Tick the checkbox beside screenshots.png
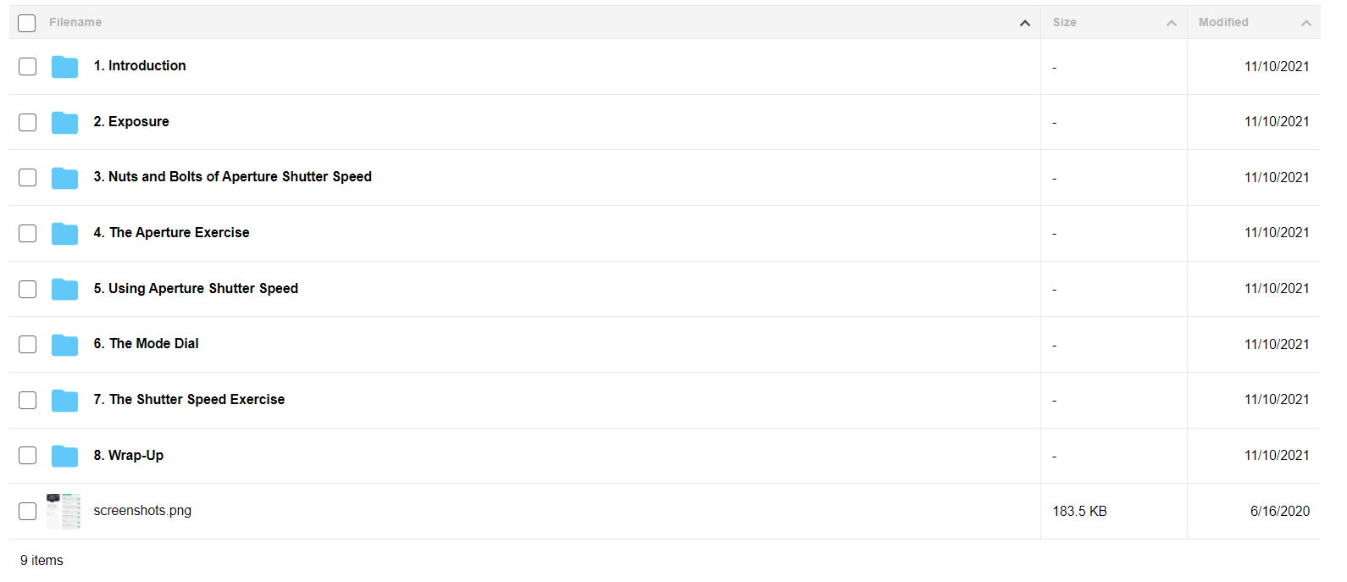This screenshot has width=1347, height=582. pos(27,511)
